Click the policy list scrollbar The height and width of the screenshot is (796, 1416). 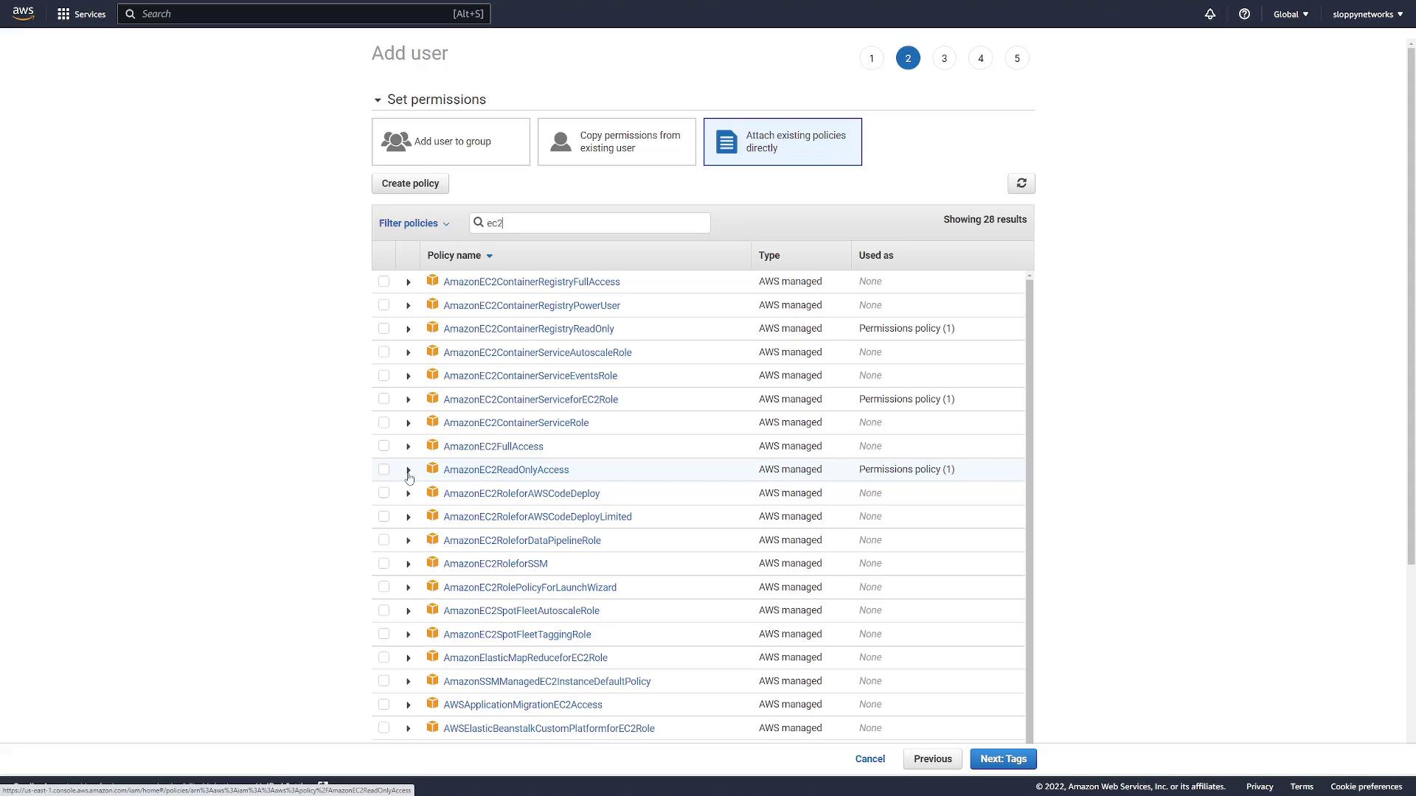point(1030,509)
